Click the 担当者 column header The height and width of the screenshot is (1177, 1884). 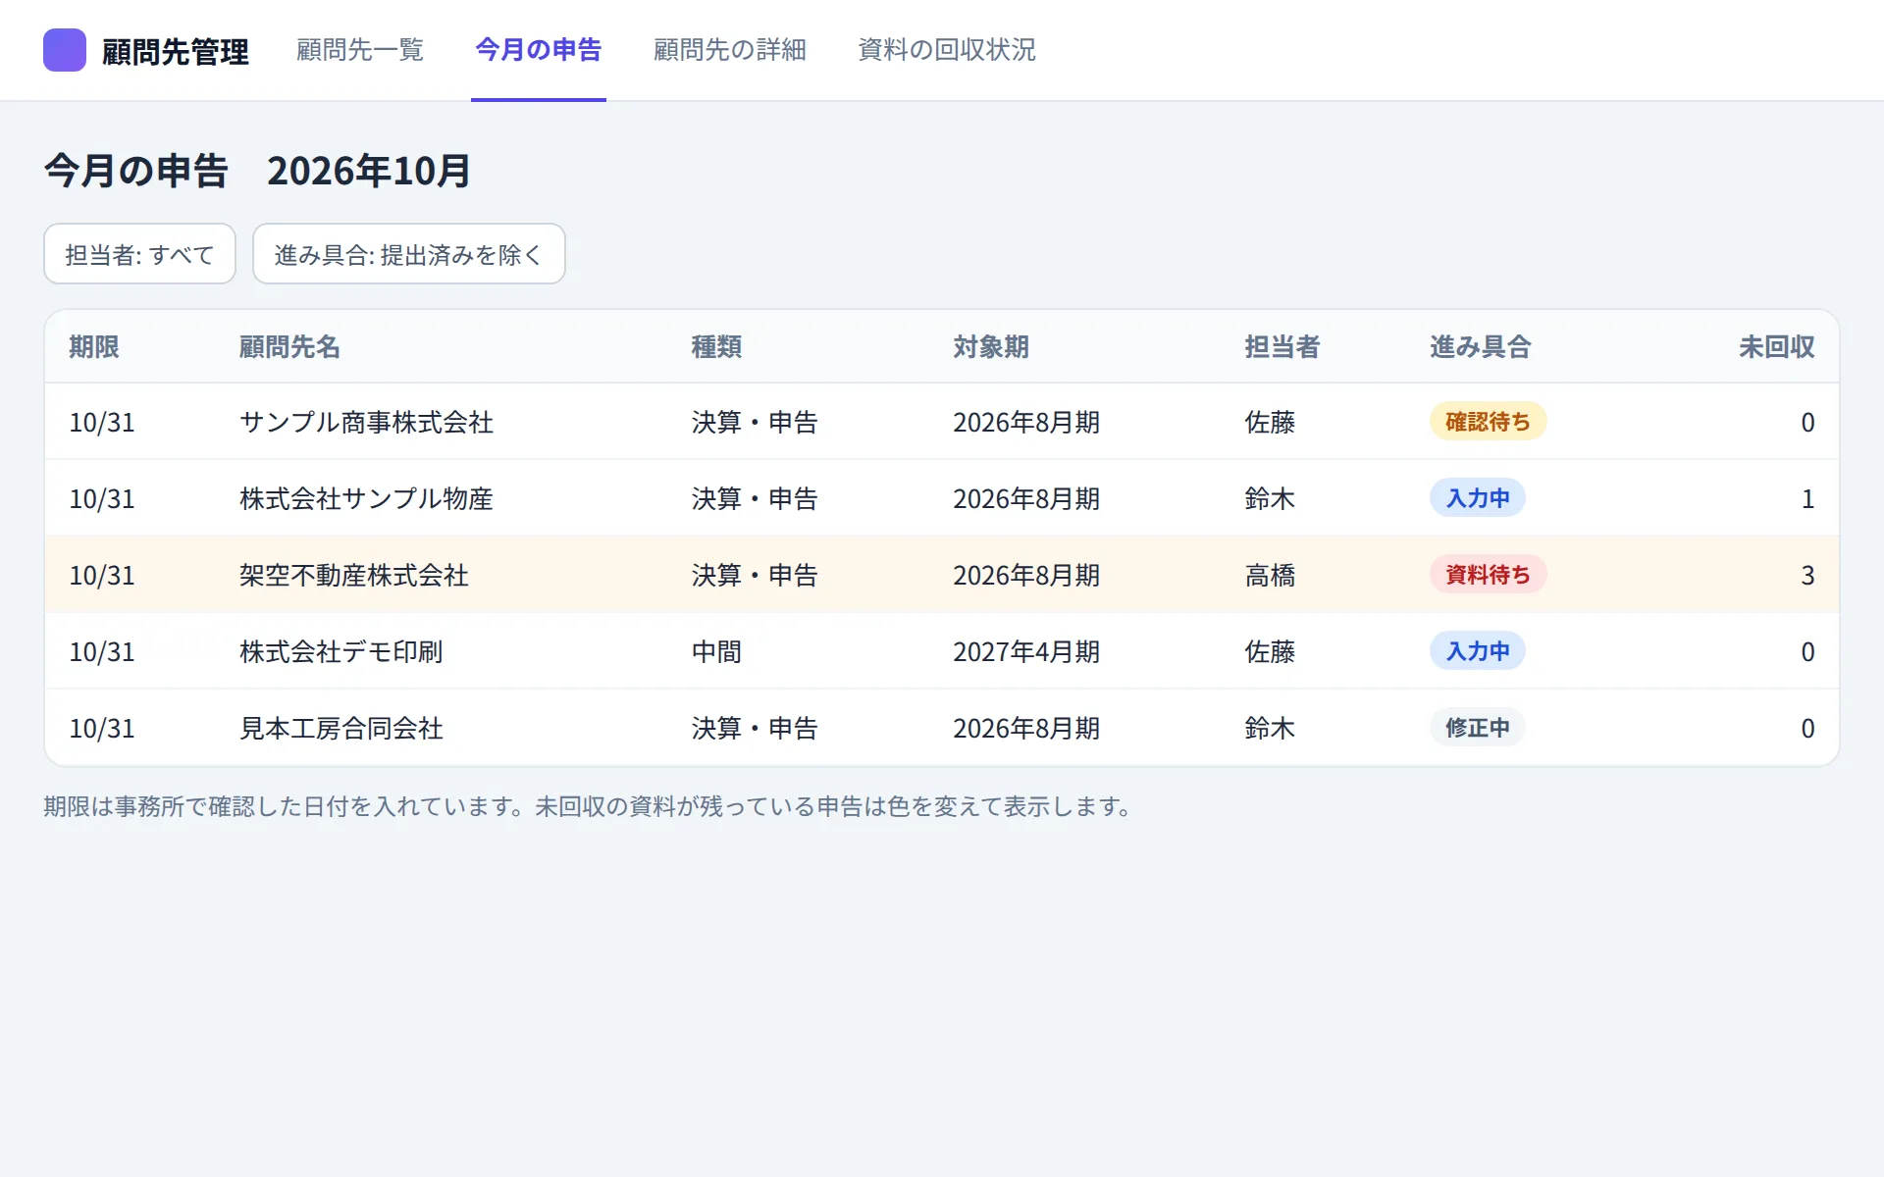pos(1282,347)
